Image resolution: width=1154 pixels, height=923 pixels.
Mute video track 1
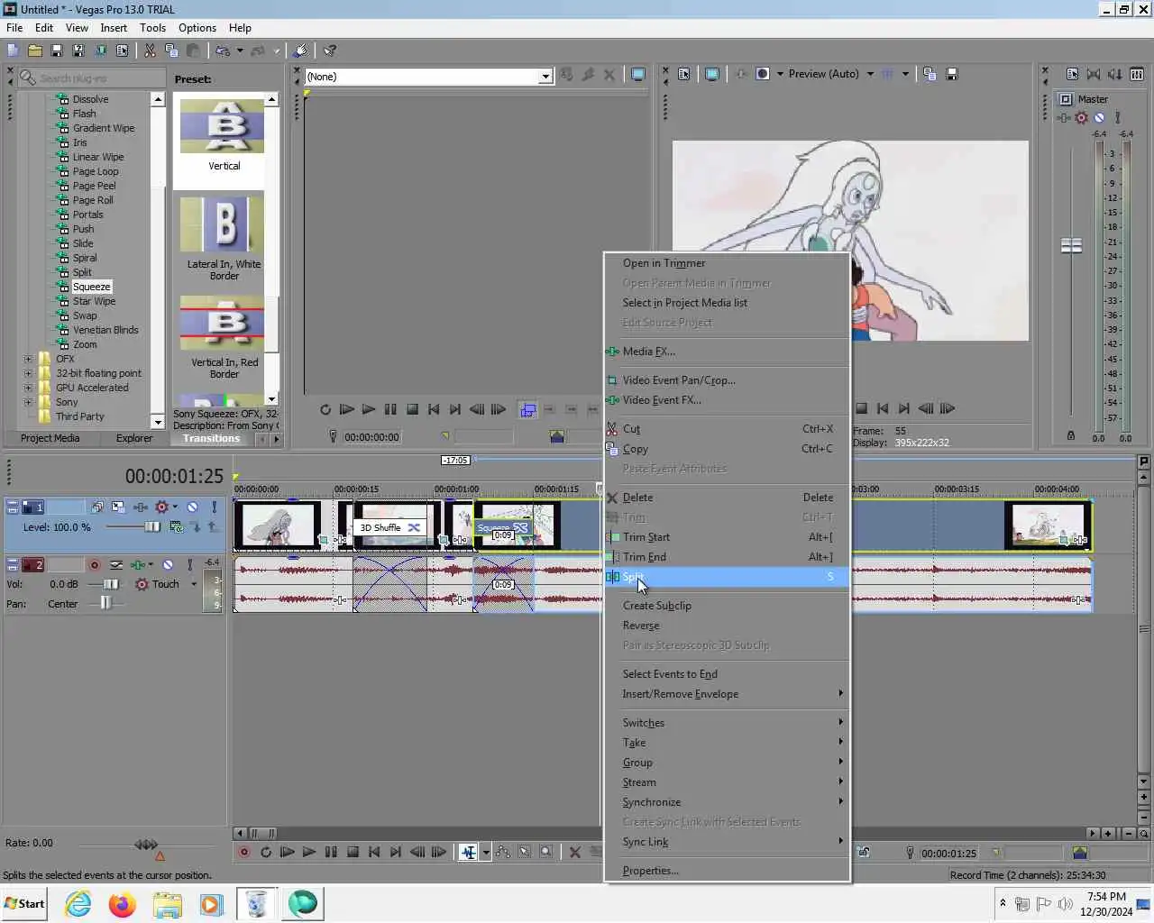point(192,507)
